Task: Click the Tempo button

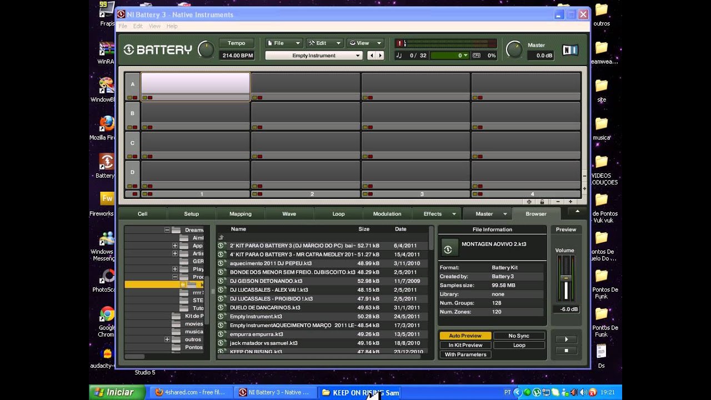Action: click(x=237, y=43)
